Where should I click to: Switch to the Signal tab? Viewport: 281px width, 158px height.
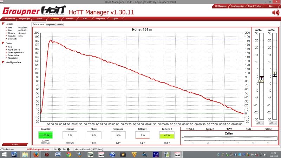pyautogui.click(x=115, y=19)
